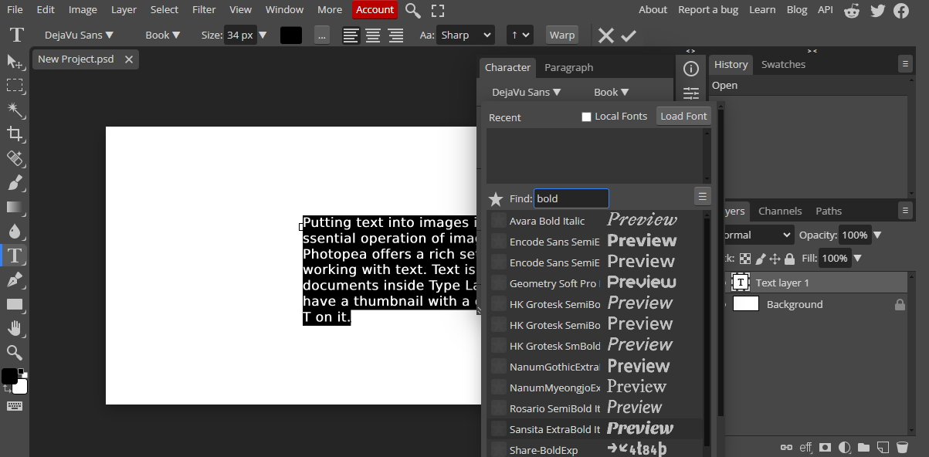Expand the font size dropdown arrow
Viewport: 929px width, 457px height.
click(263, 36)
